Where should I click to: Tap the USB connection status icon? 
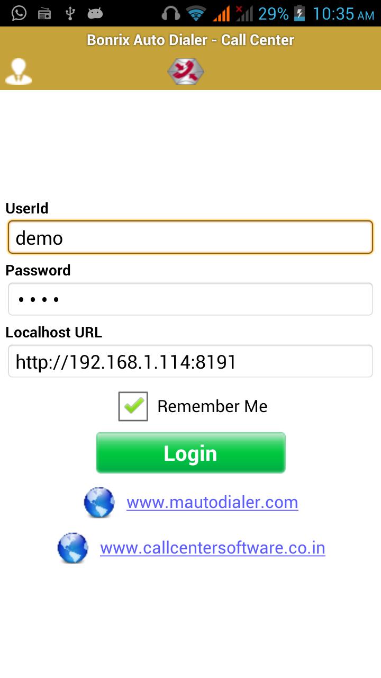(x=70, y=13)
